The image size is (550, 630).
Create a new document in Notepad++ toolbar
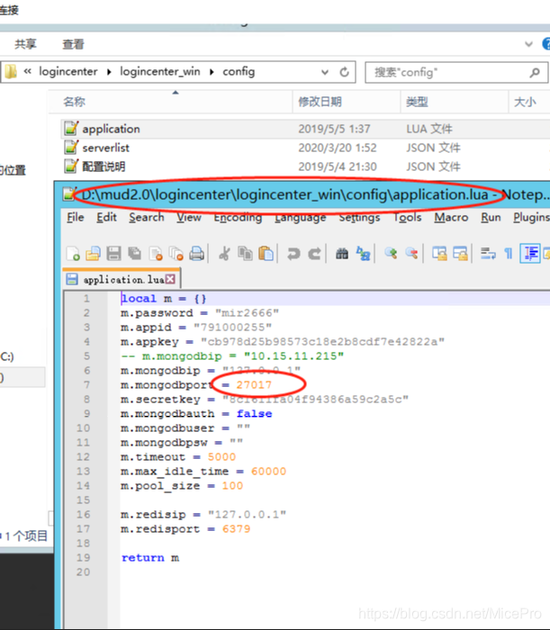pos(73,254)
